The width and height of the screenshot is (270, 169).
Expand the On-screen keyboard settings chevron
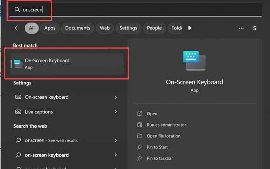[x=116, y=97]
